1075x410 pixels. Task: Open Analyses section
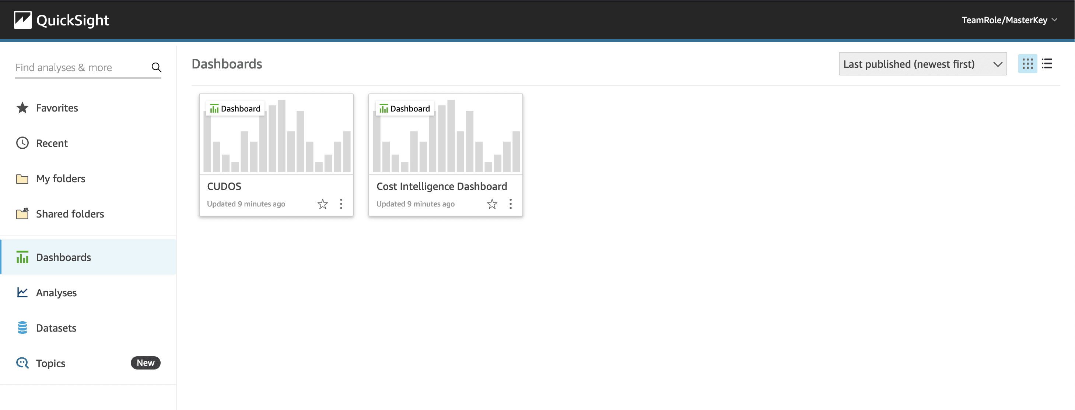[x=88, y=293]
